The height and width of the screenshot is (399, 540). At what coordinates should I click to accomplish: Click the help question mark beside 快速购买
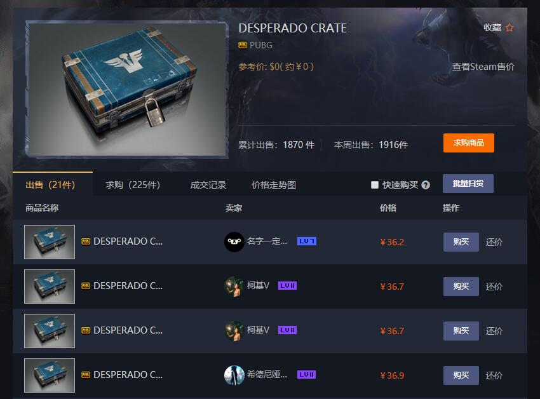tap(426, 185)
